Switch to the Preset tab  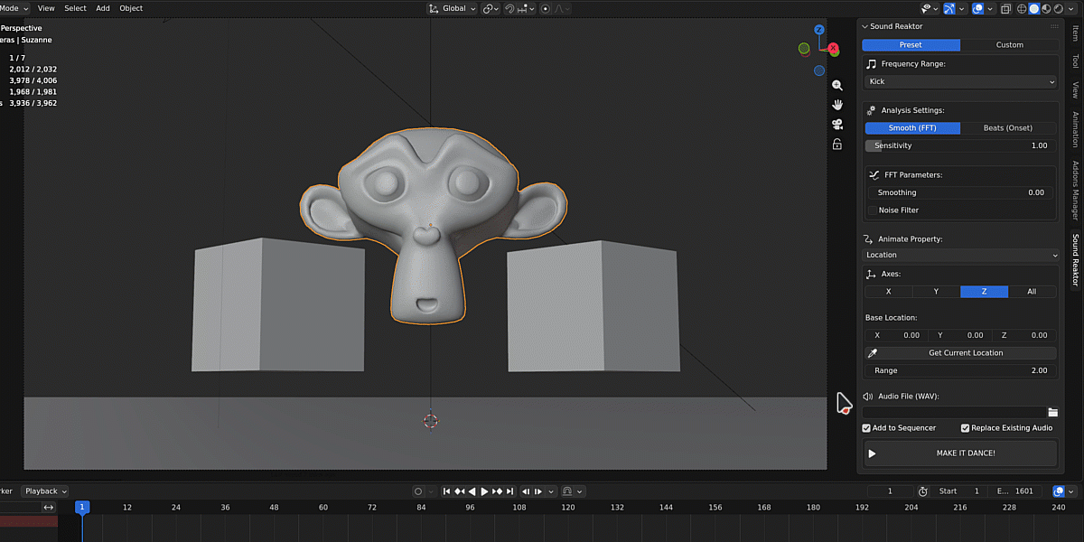(x=911, y=45)
